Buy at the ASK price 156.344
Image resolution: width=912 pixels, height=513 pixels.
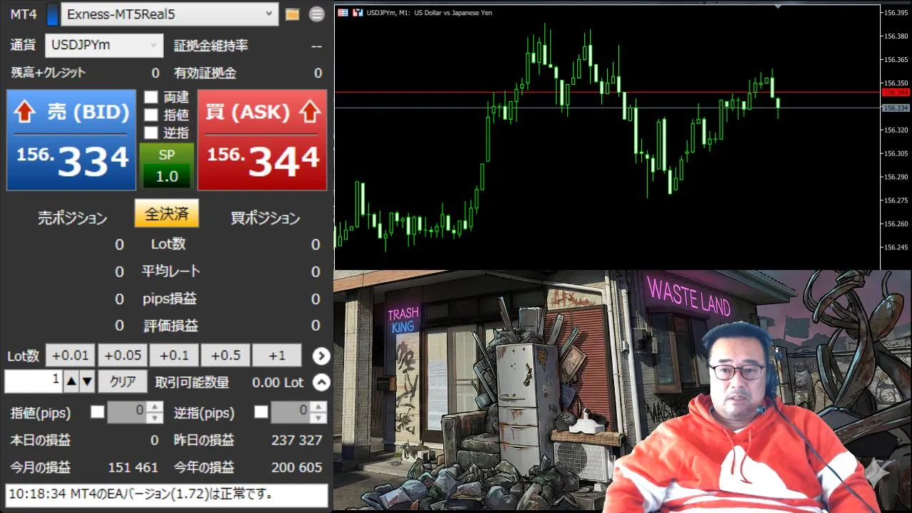coord(262,140)
